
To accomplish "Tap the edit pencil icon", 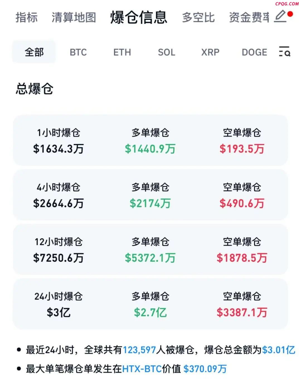I will click(281, 16).
